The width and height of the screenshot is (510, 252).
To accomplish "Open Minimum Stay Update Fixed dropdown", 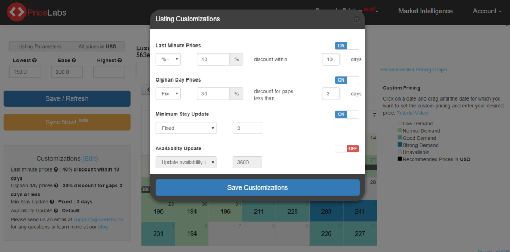I will (185, 128).
